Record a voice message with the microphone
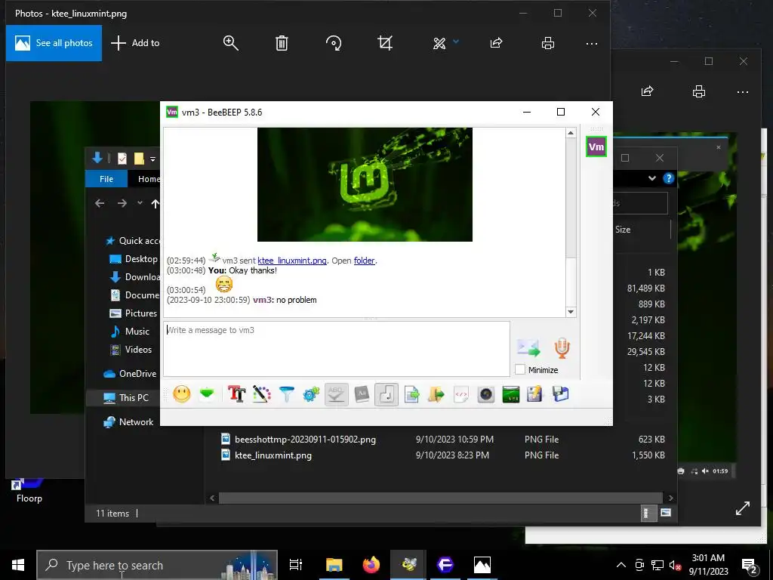Screen dimensions: 773x580 [562, 347]
